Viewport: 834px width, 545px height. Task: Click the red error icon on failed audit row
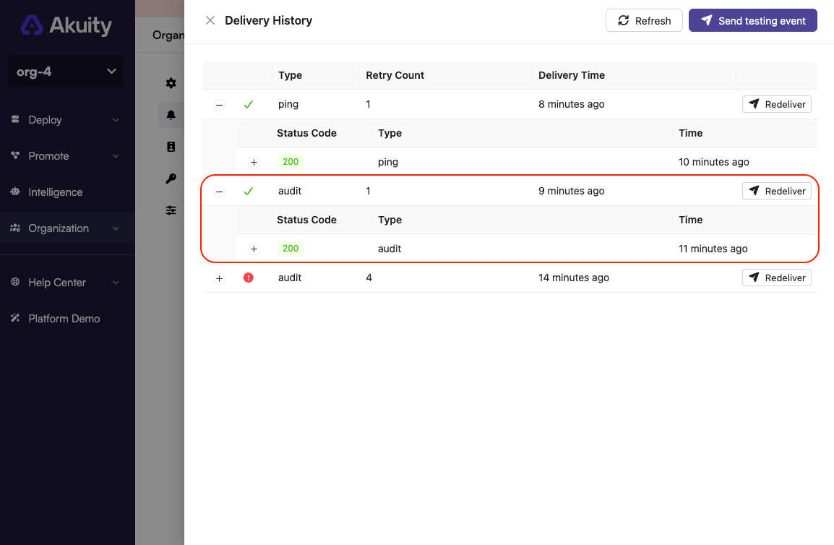[x=248, y=277]
